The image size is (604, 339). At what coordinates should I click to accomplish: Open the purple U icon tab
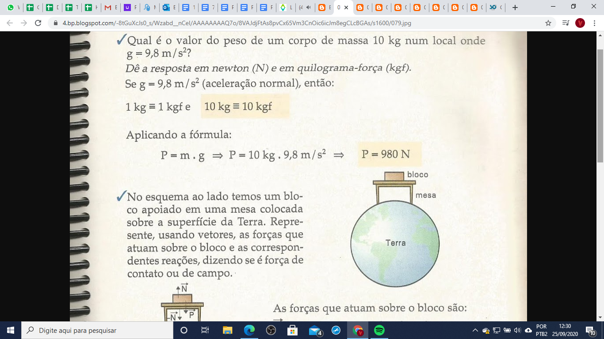coord(130,8)
